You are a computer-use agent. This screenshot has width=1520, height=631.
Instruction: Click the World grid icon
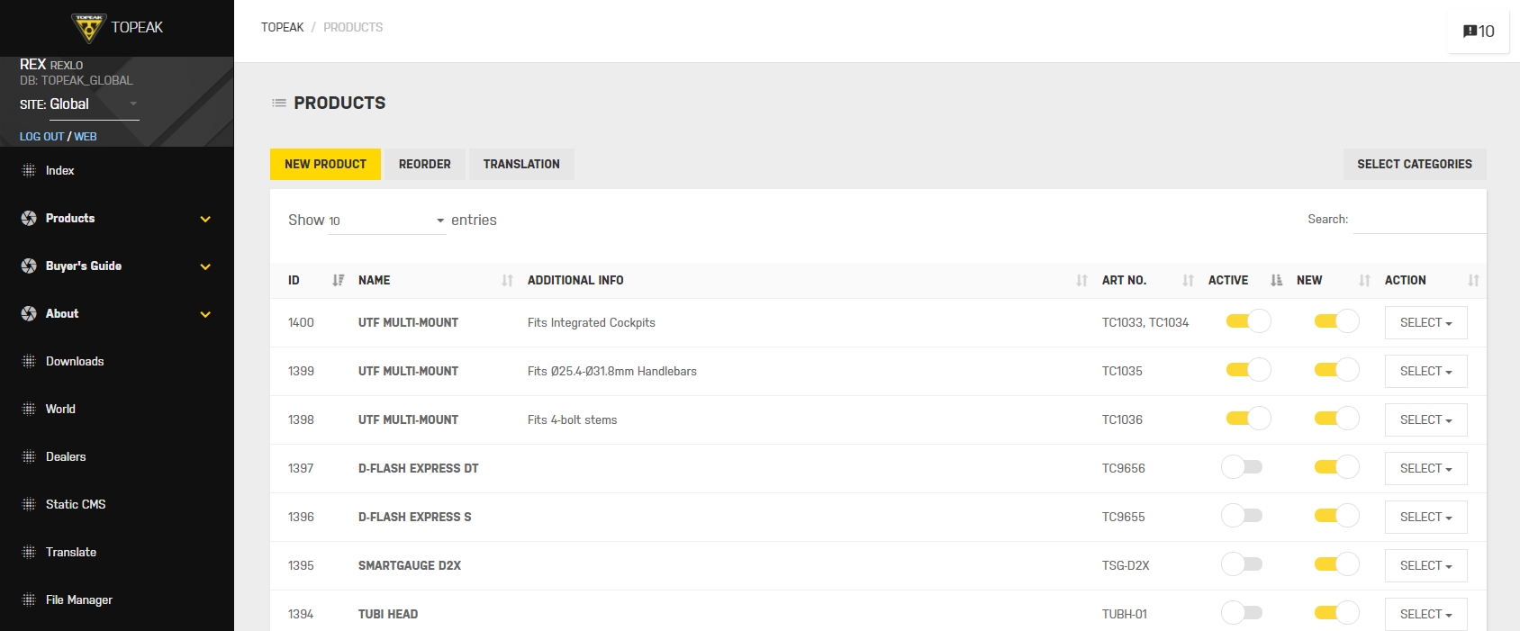point(29,409)
